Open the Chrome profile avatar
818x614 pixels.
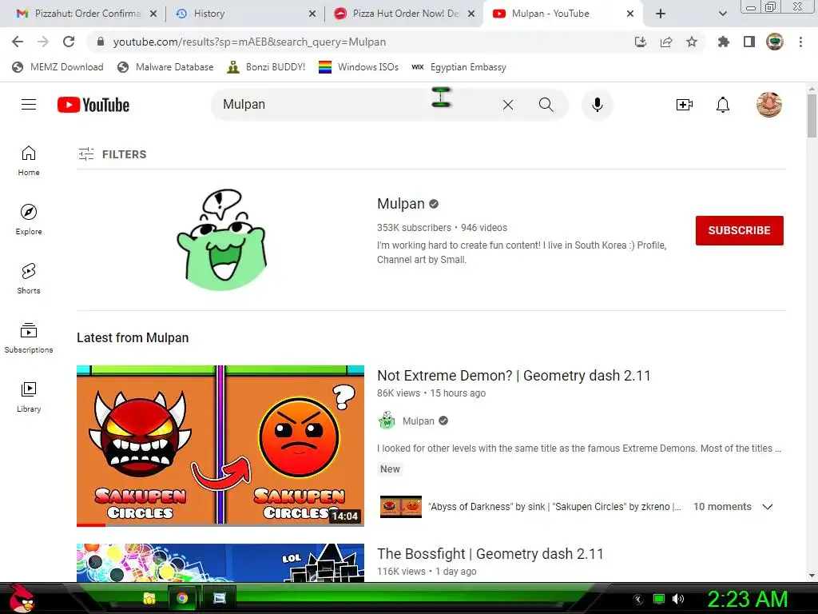(775, 42)
